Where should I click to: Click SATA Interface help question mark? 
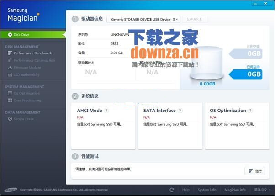(180, 111)
